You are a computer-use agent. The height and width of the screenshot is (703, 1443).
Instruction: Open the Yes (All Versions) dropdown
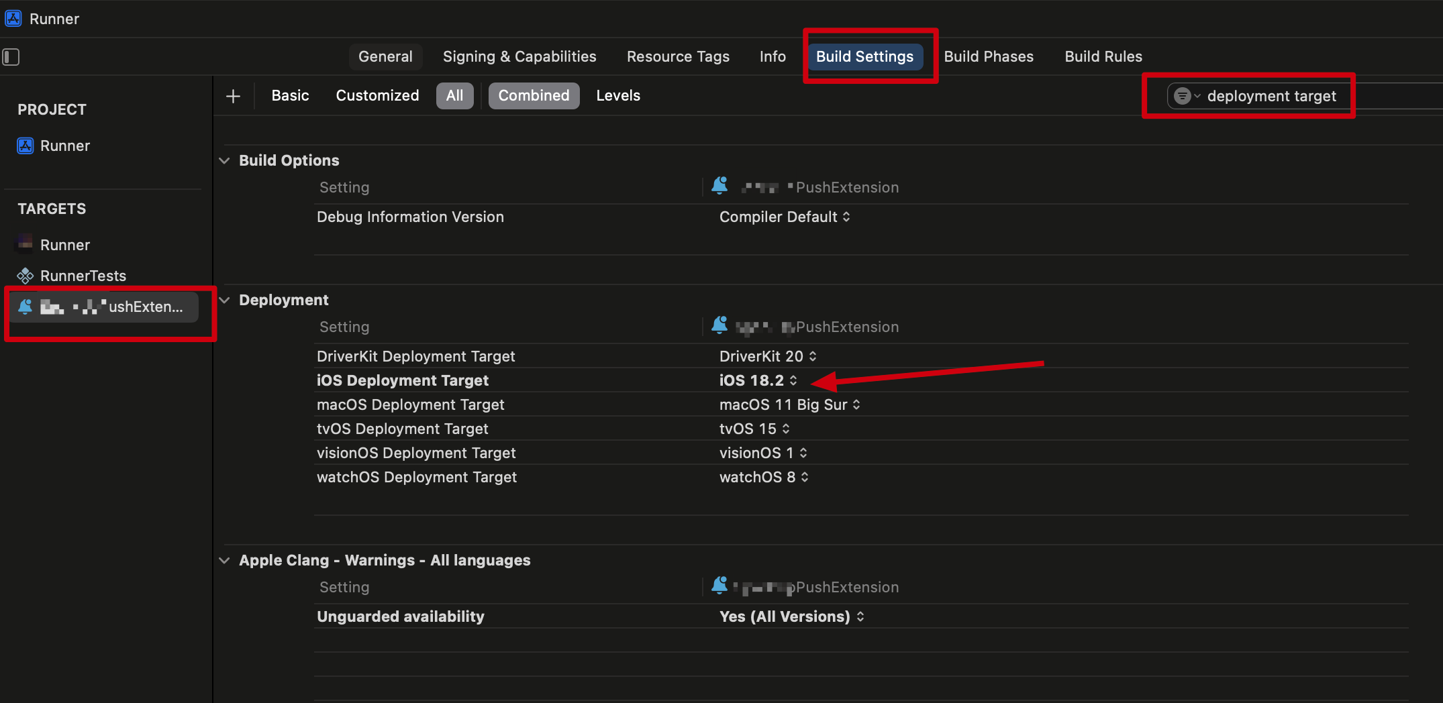point(792,616)
